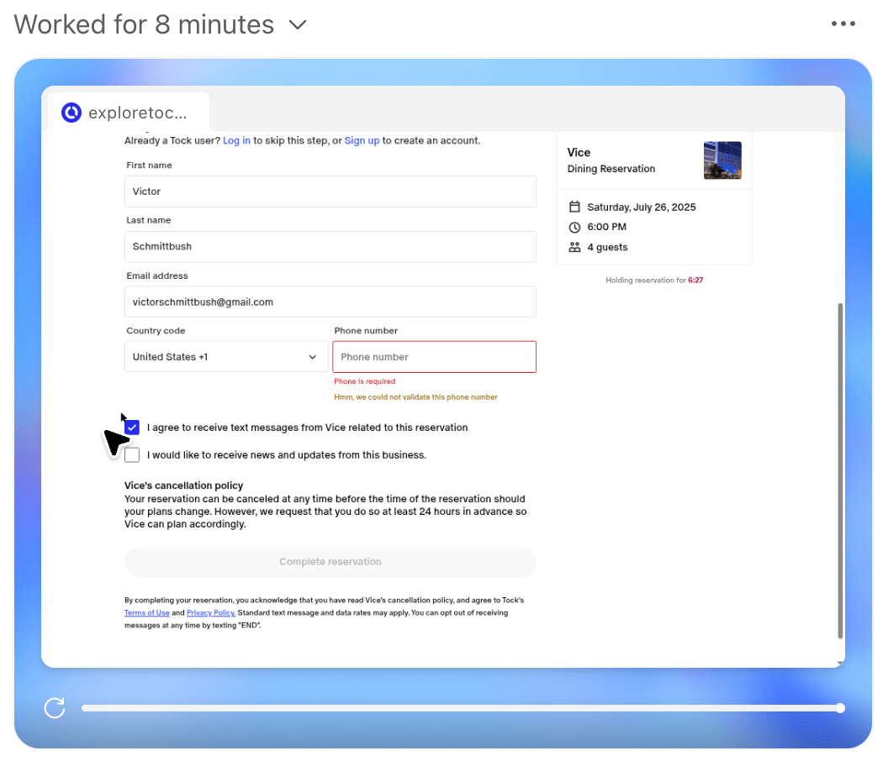Viewport: 883px width, 761px height.
Task: Select the exploretoc... browser tab
Action: click(129, 113)
